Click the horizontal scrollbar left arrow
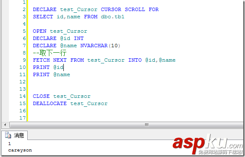 (x=5, y=125)
